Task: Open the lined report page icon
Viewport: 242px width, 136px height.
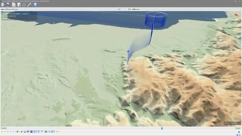Action: point(14,5)
